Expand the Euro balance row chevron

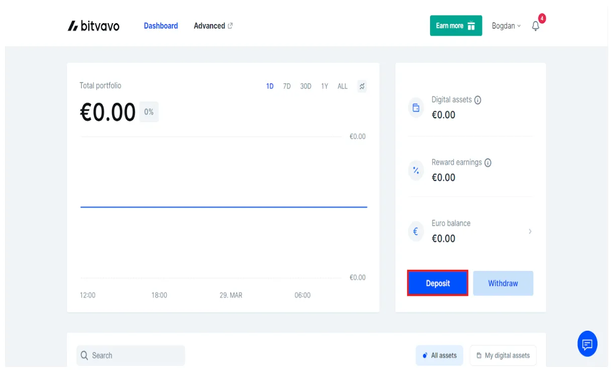tap(530, 231)
